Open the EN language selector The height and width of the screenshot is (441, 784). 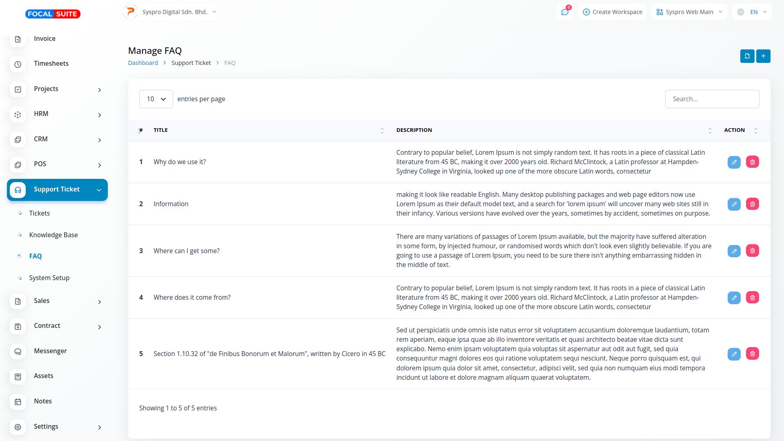click(x=752, y=12)
